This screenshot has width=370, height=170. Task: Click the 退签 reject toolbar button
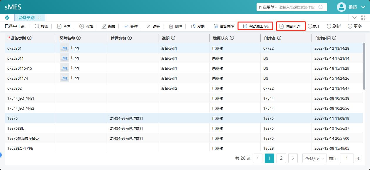coord(153,26)
